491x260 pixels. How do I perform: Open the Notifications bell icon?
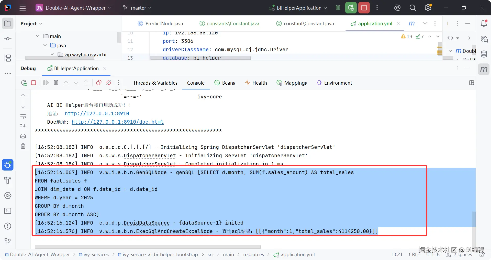pyautogui.click(x=484, y=23)
